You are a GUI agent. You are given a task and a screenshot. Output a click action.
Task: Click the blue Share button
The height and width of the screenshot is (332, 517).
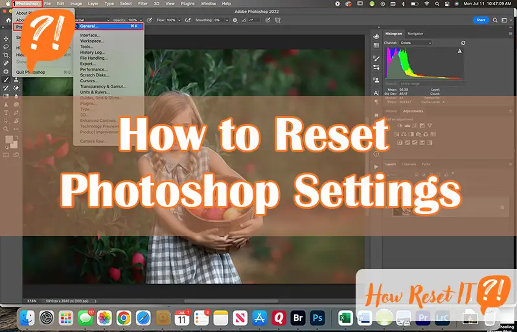coord(481,20)
